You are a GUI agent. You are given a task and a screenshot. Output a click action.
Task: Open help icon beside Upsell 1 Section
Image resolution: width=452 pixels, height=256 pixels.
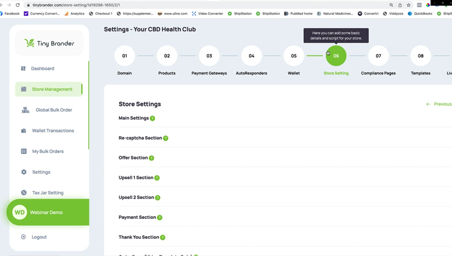coord(157,178)
